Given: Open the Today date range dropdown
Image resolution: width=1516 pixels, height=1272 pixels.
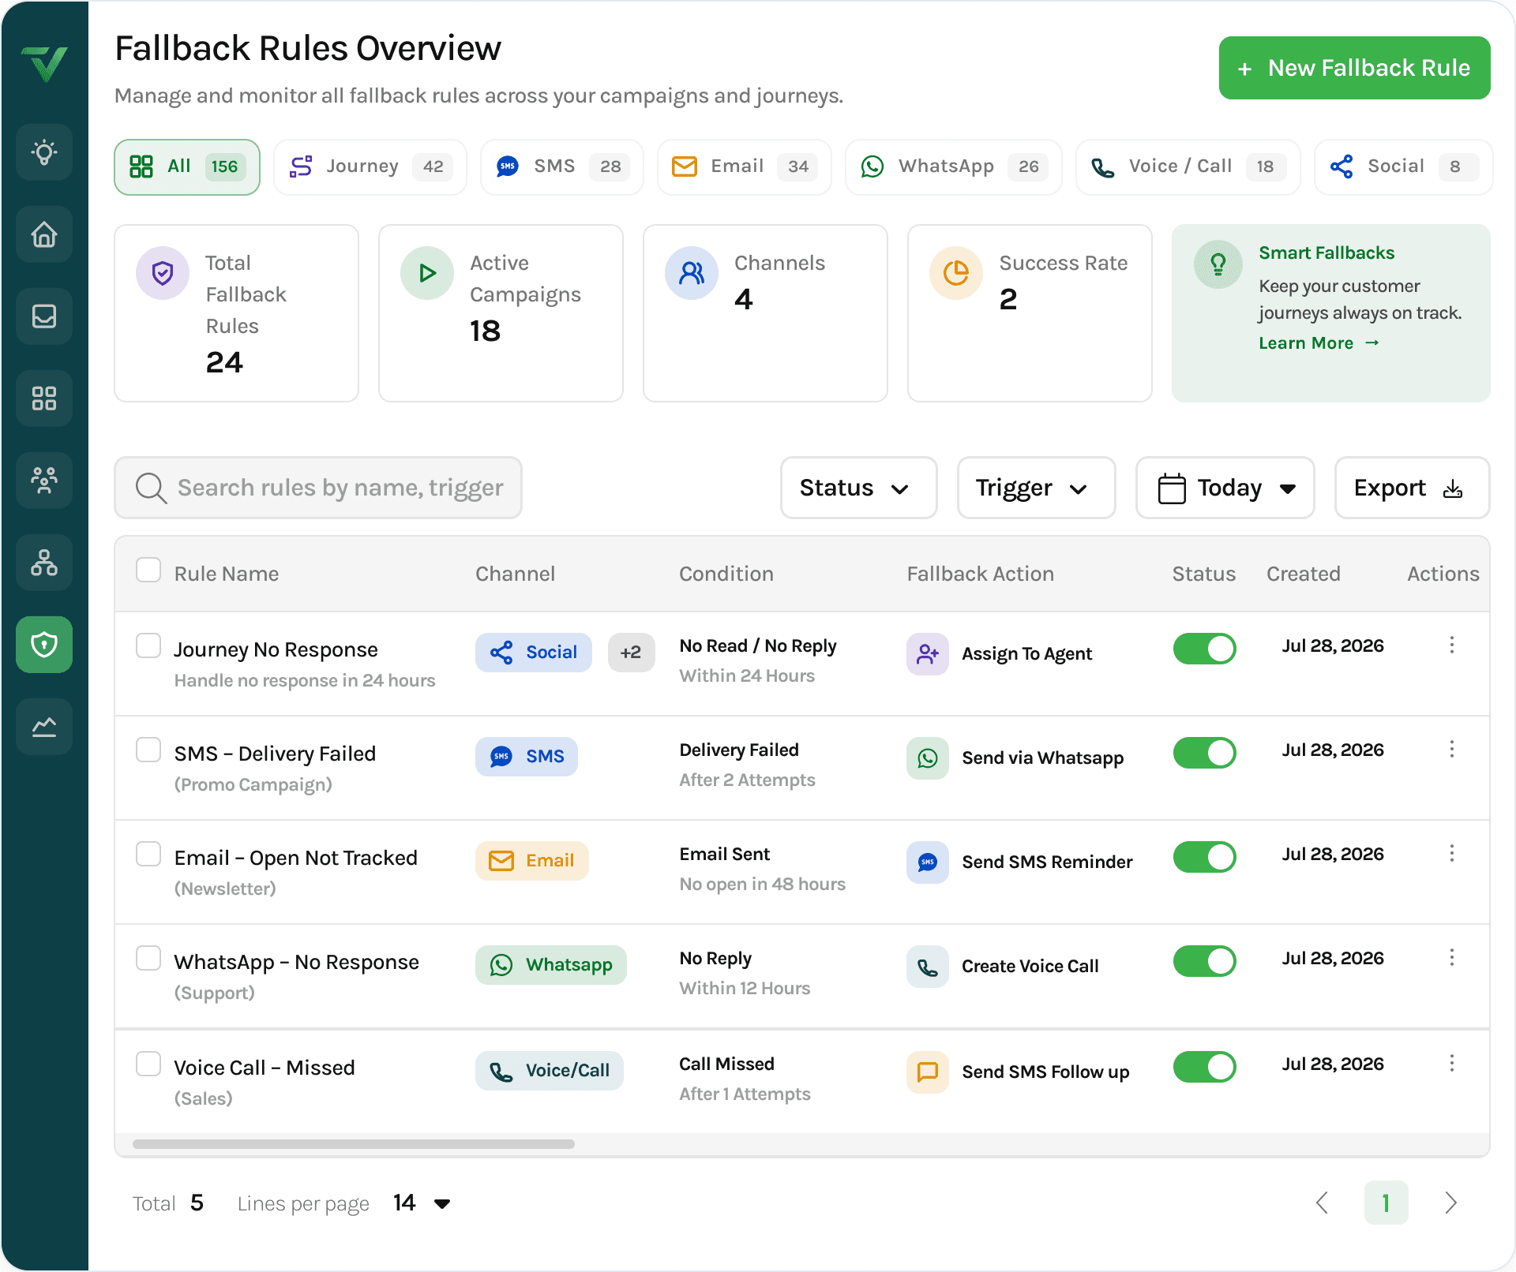Looking at the screenshot, I should coord(1225,488).
